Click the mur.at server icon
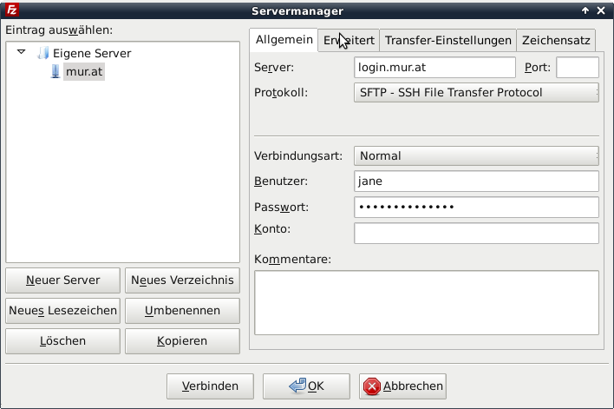Image resolution: width=614 pixels, height=409 pixels. [56, 71]
